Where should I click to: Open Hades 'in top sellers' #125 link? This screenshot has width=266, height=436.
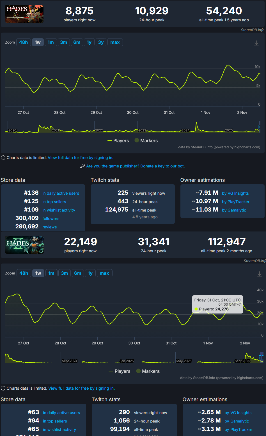coord(54,202)
